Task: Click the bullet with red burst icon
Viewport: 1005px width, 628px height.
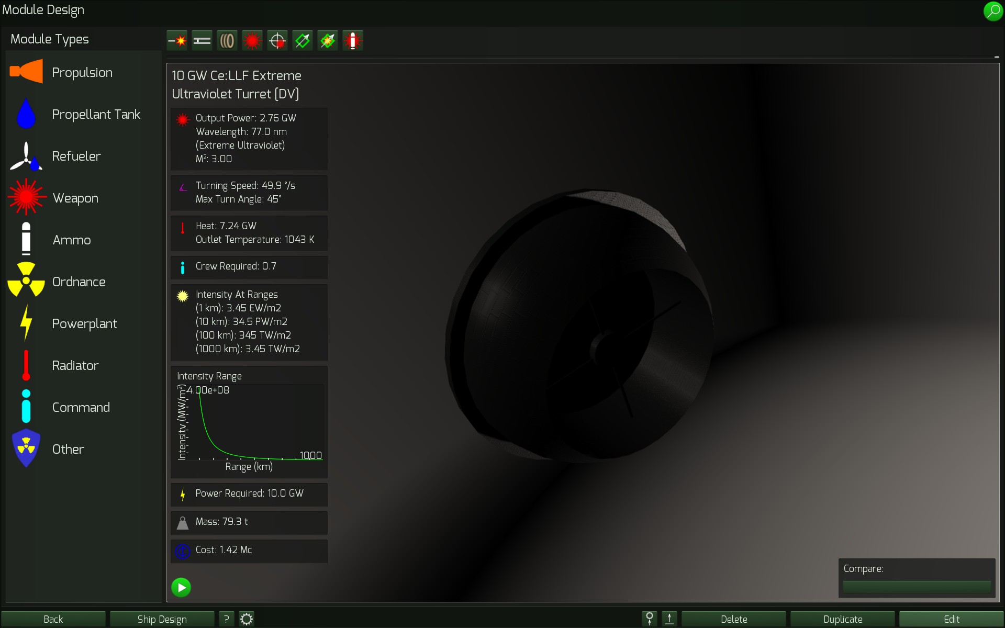Action: [352, 40]
